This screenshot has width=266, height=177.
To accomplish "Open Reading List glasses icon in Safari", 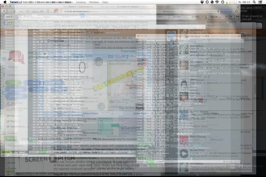I will 21,11.
